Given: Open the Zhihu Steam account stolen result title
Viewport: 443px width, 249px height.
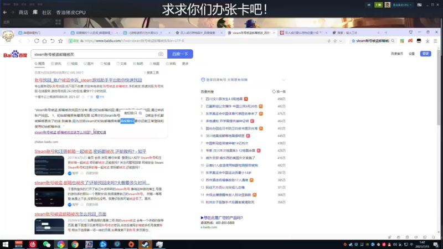Looking at the screenshot, I should point(90,152).
